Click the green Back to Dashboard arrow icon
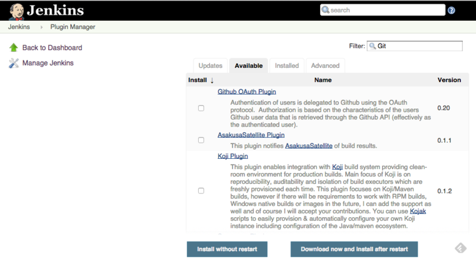 [x=14, y=48]
